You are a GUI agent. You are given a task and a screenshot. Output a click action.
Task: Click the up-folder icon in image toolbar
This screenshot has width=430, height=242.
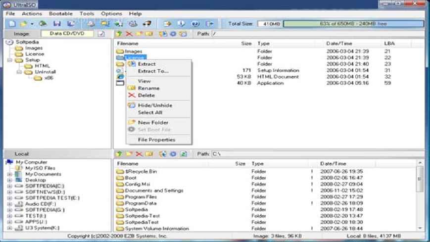coord(119,34)
